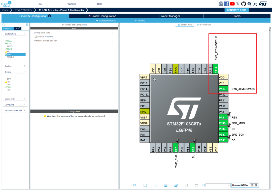Open the YouTube channel icon

[x=232, y=4]
